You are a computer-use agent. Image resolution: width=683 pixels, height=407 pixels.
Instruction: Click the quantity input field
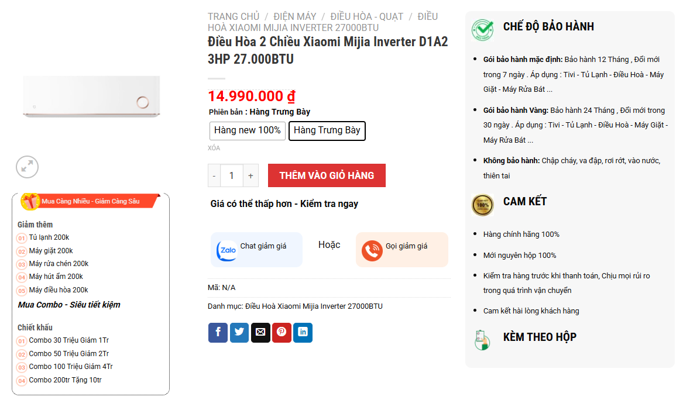click(232, 175)
